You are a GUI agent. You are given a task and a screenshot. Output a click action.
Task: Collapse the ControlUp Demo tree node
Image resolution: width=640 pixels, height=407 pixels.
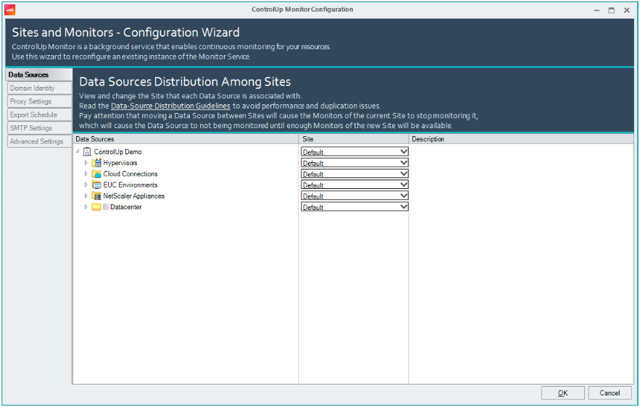(78, 151)
